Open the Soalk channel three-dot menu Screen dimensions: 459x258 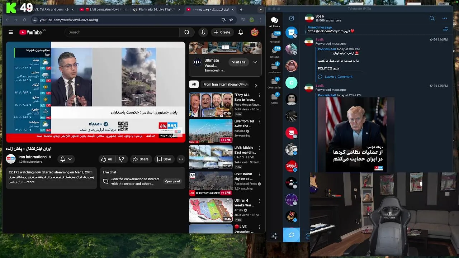coord(445,18)
